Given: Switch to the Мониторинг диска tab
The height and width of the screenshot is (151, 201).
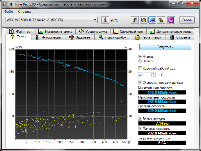Looking at the screenshot, I should coord(55,31).
